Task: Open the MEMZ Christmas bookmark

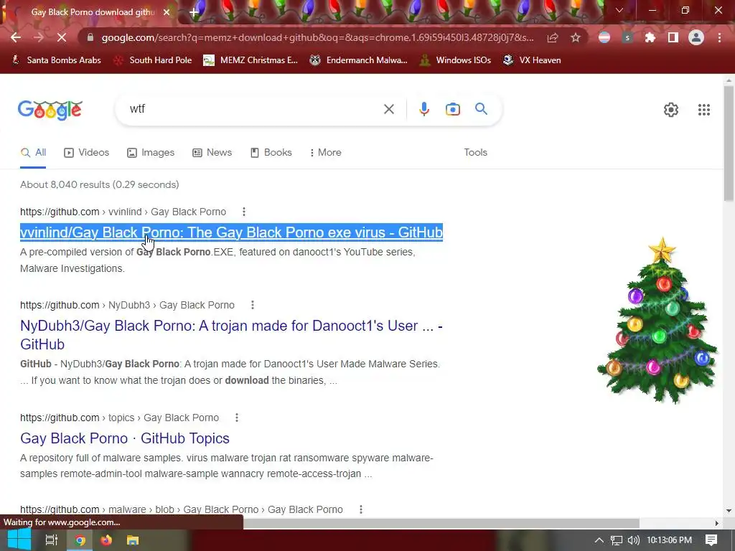Action: pyautogui.click(x=251, y=60)
